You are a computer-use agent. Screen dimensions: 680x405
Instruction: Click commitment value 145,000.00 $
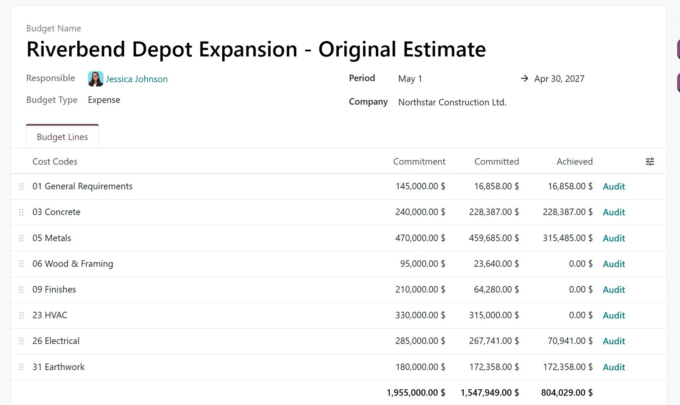pos(420,187)
